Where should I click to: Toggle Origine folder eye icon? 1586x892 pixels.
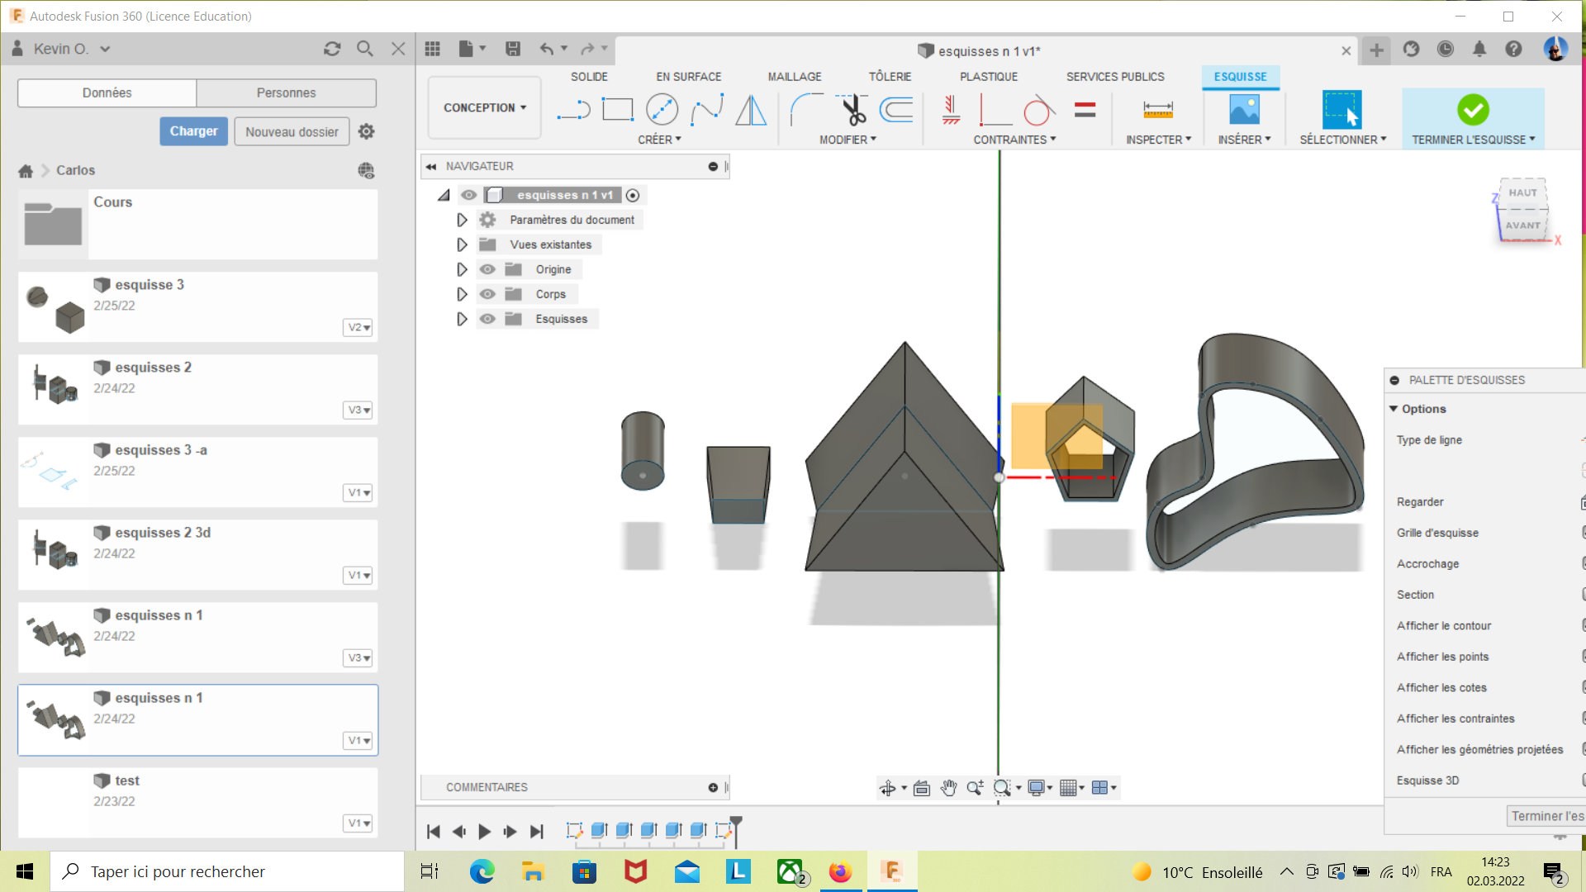(487, 269)
